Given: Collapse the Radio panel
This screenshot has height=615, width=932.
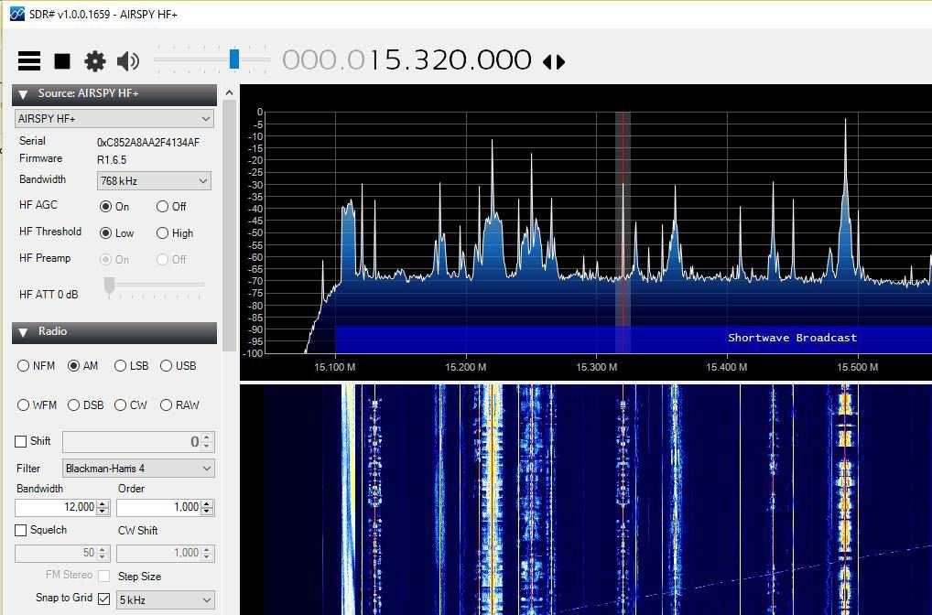Looking at the screenshot, I should click(x=23, y=332).
